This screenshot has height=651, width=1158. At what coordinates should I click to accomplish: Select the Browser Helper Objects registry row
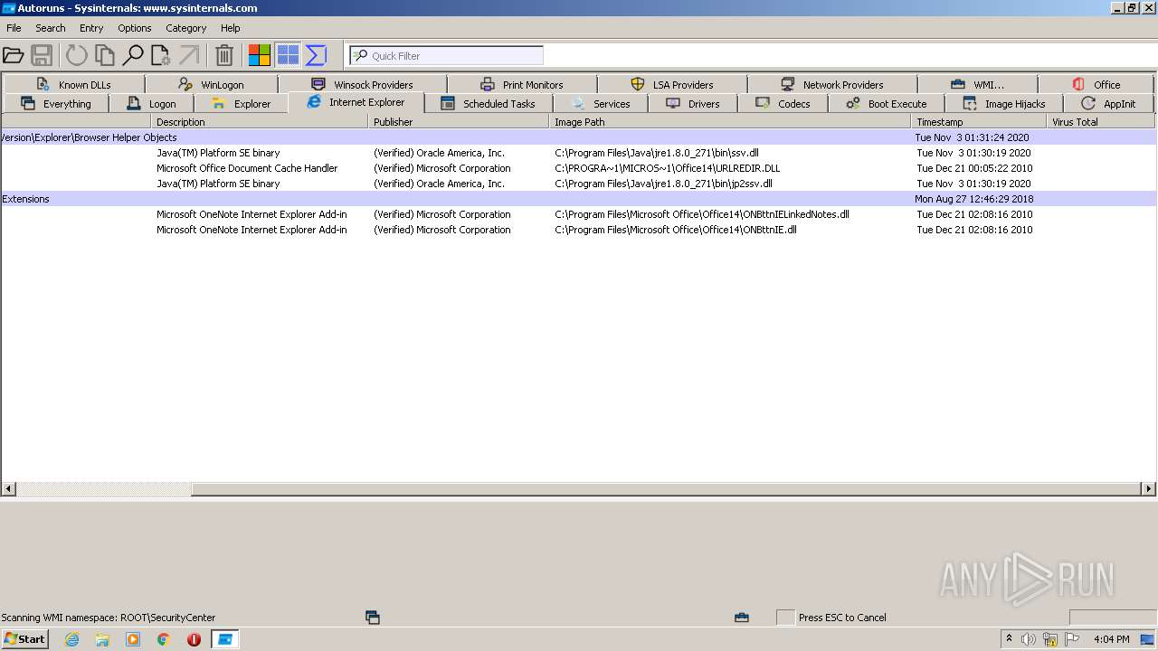[x=578, y=137]
